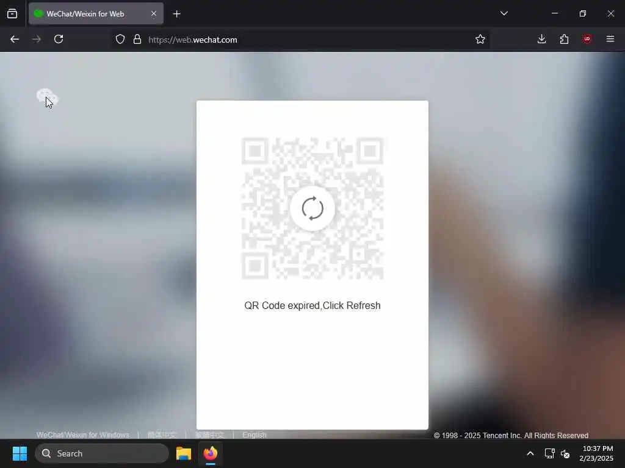
Task: Click the QR code refresh circular arrows icon
Action: pyautogui.click(x=312, y=208)
